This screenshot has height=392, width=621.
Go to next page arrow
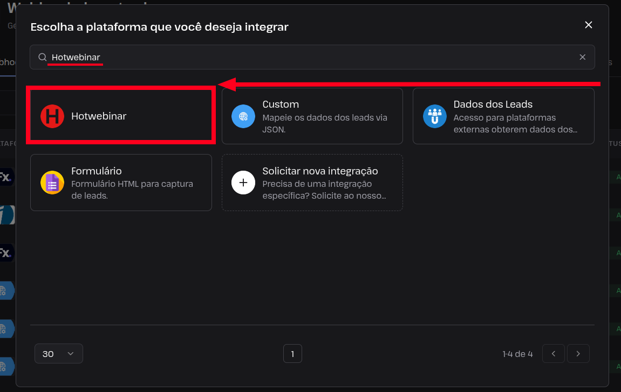(578, 354)
